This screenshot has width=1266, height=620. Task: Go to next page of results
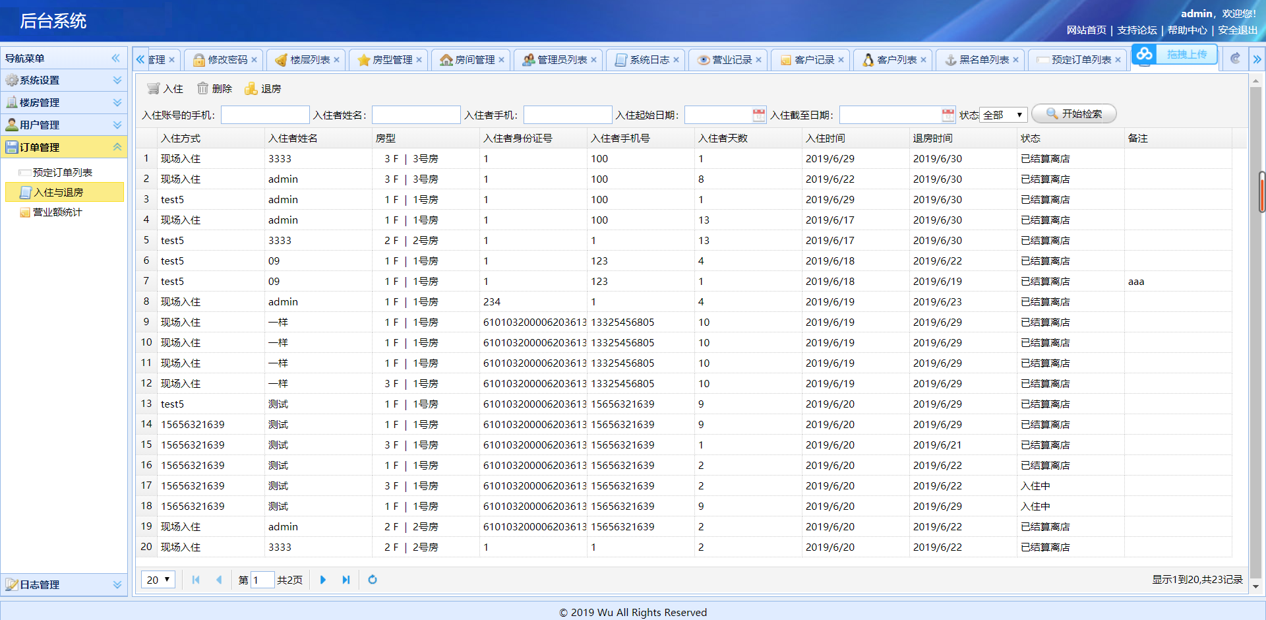pyautogui.click(x=323, y=580)
